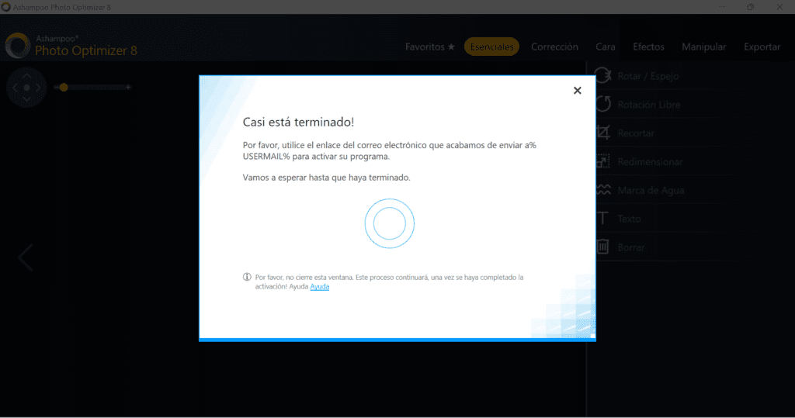Choose the Marca de Agua label

pos(651,191)
